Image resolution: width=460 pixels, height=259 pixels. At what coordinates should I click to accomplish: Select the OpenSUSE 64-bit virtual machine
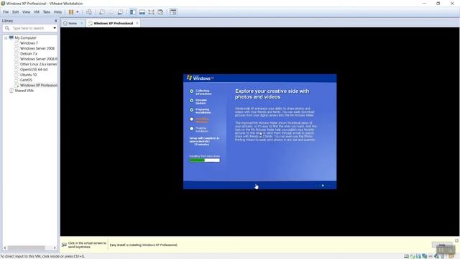pyautogui.click(x=34, y=70)
